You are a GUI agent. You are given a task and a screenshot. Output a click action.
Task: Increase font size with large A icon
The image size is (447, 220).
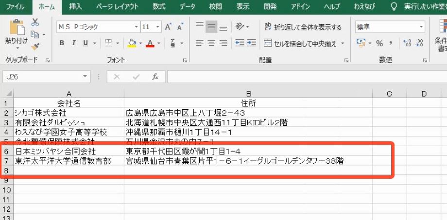coord(169,27)
